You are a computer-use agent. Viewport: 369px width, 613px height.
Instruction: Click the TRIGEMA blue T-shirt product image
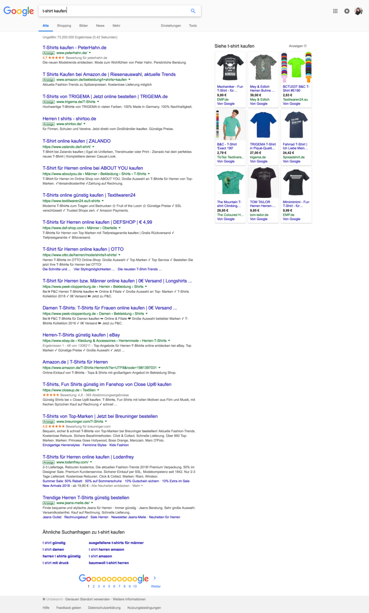click(263, 125)
